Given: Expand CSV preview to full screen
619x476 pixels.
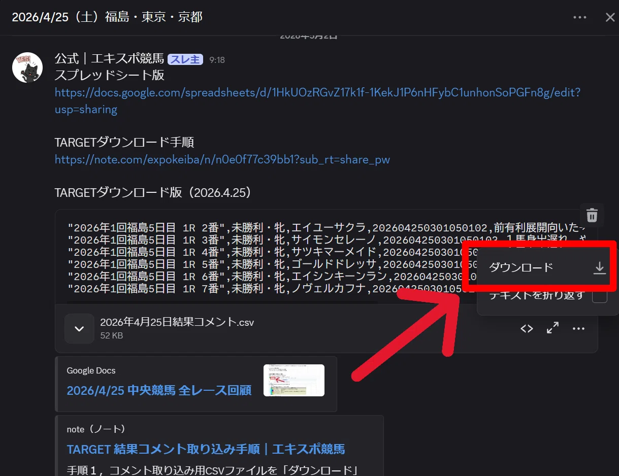Looking at the screenshot, I should click(x=552, y=328).
